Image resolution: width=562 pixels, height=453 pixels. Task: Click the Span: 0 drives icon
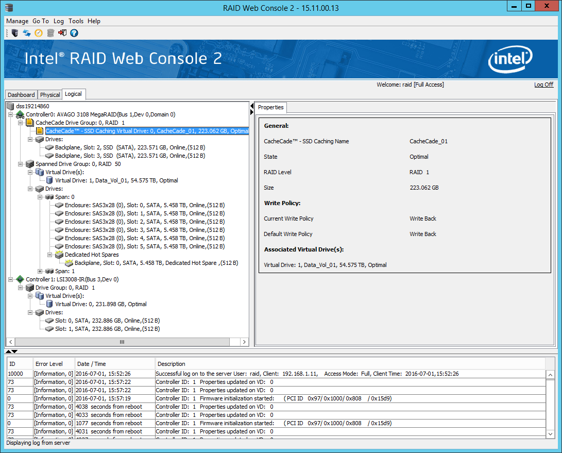click(x=49, y=197)
